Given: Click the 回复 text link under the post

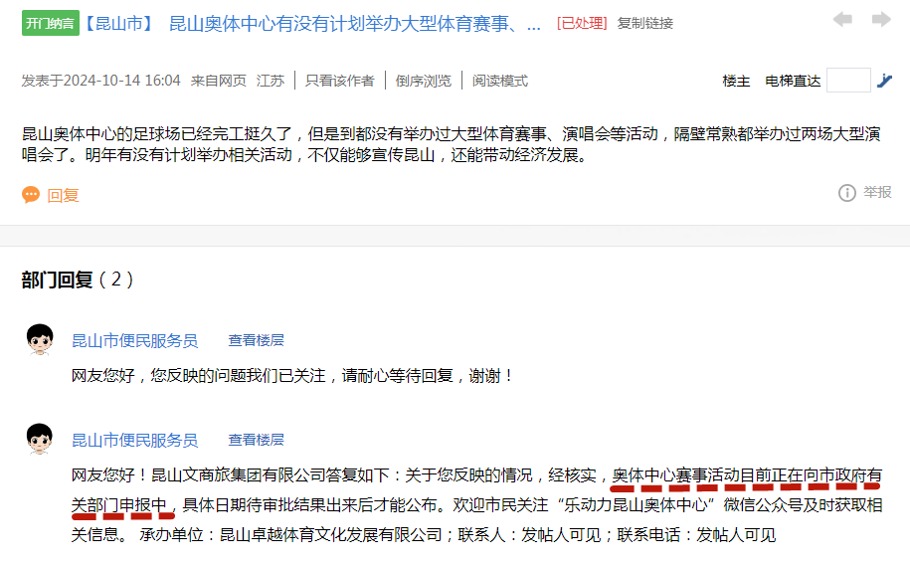Looking at the screenshot, I should 63,195.
